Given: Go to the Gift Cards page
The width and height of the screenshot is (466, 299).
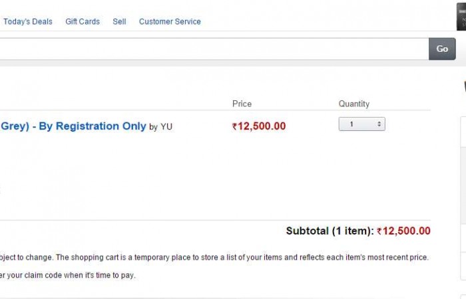Looking at the screenshot, I should point(83,22).
